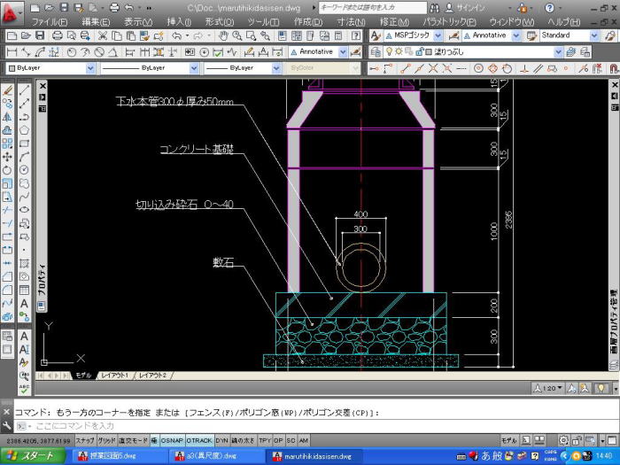Select the Hatch tool

(24, 263)
